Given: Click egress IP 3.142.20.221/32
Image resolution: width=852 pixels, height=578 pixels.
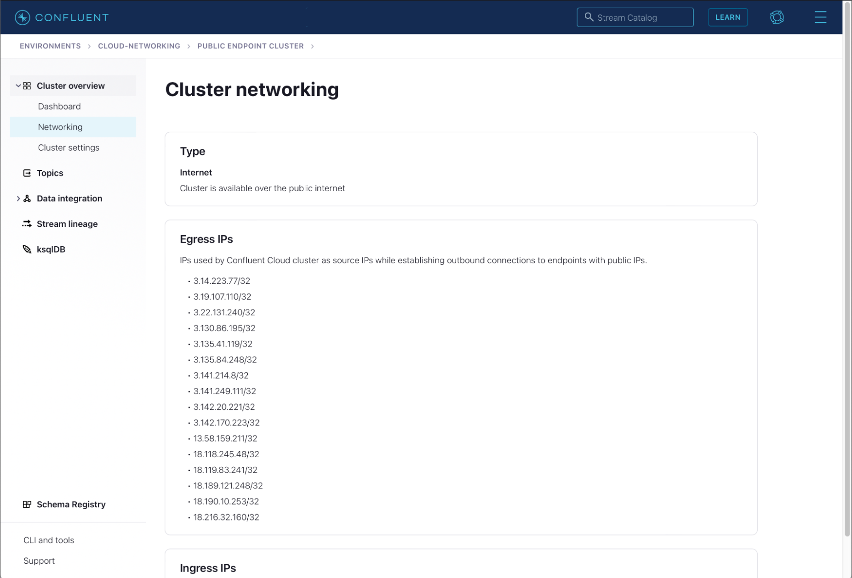Looking at the screenshot, I should pyautogui.click(x=224, y=407).
